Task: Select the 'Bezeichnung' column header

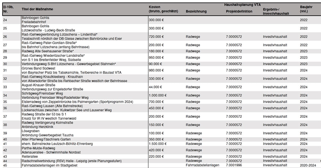Action: (196, 12)
